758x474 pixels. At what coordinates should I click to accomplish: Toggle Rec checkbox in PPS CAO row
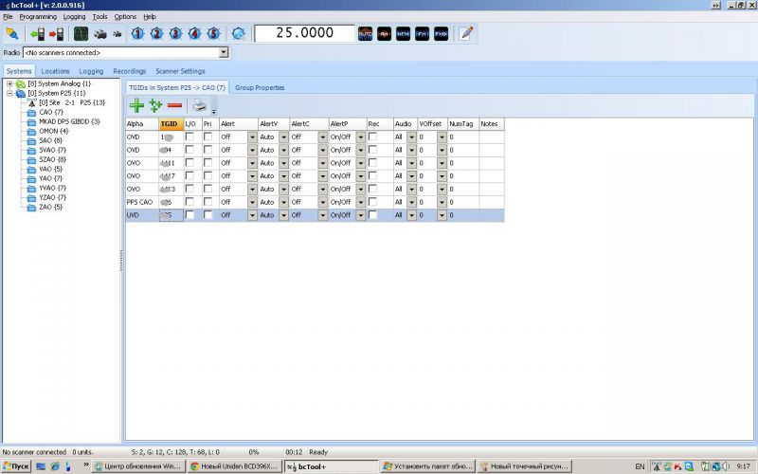pyautogui.click(x=372, y=202)
